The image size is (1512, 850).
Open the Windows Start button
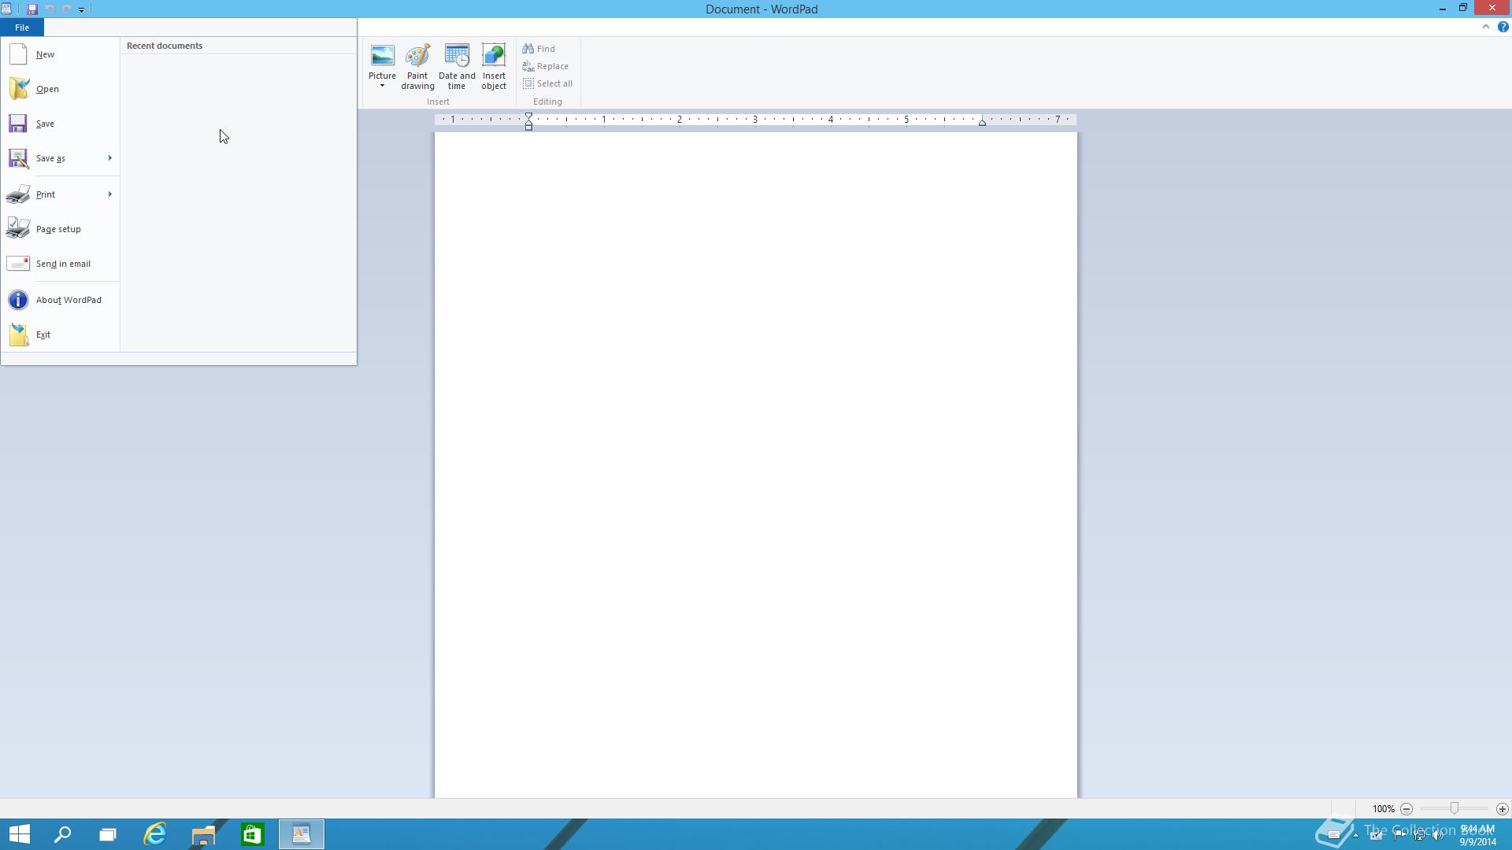pos(20,834)
